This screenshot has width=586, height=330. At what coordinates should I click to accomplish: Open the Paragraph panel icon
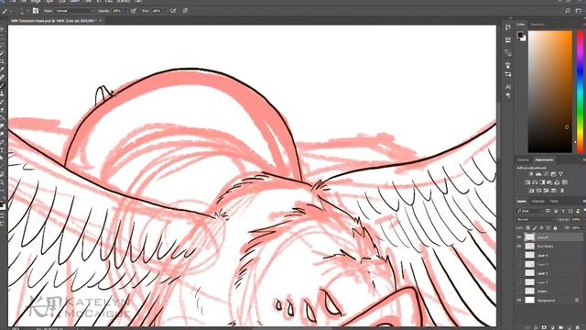[x=508, y=95]
